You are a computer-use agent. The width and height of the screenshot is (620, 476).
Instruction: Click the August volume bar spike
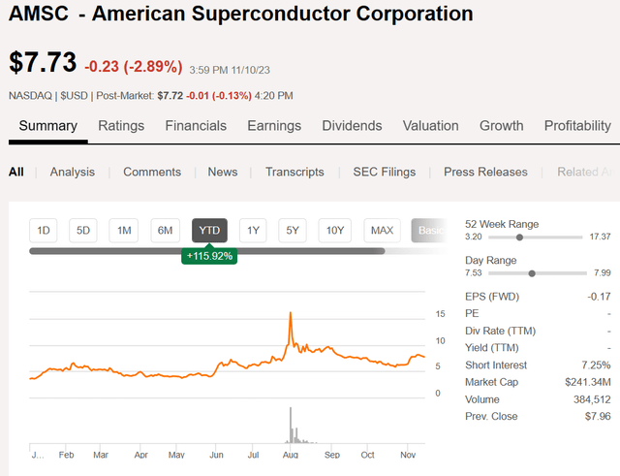(x=291, y=425)
